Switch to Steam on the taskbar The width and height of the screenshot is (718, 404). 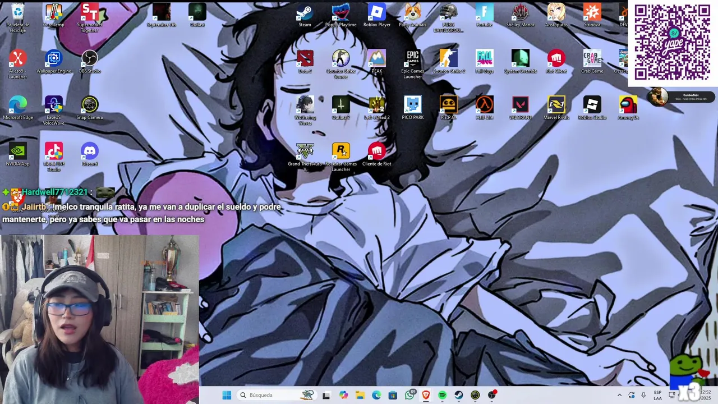[459, 395]
